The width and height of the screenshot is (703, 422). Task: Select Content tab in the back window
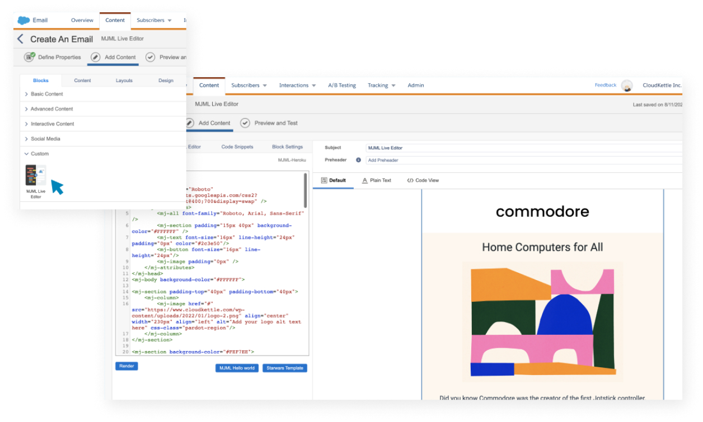pos(209,86)
